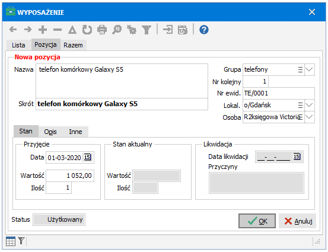Click the Nr ewid. input field

[x=279, y=93]
